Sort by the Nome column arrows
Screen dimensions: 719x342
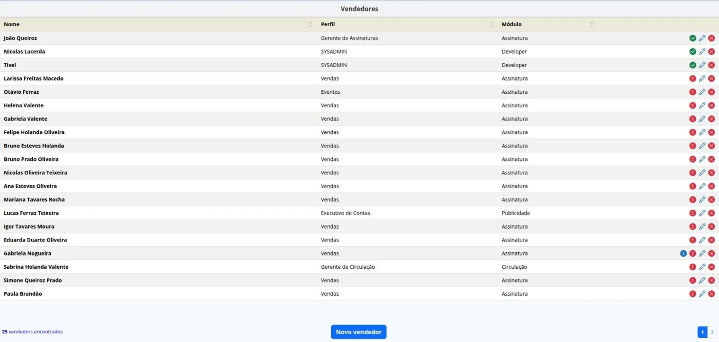(x=310, y=24)
